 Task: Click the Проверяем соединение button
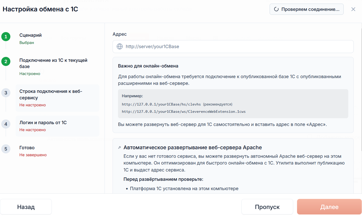tap(307, 9)
